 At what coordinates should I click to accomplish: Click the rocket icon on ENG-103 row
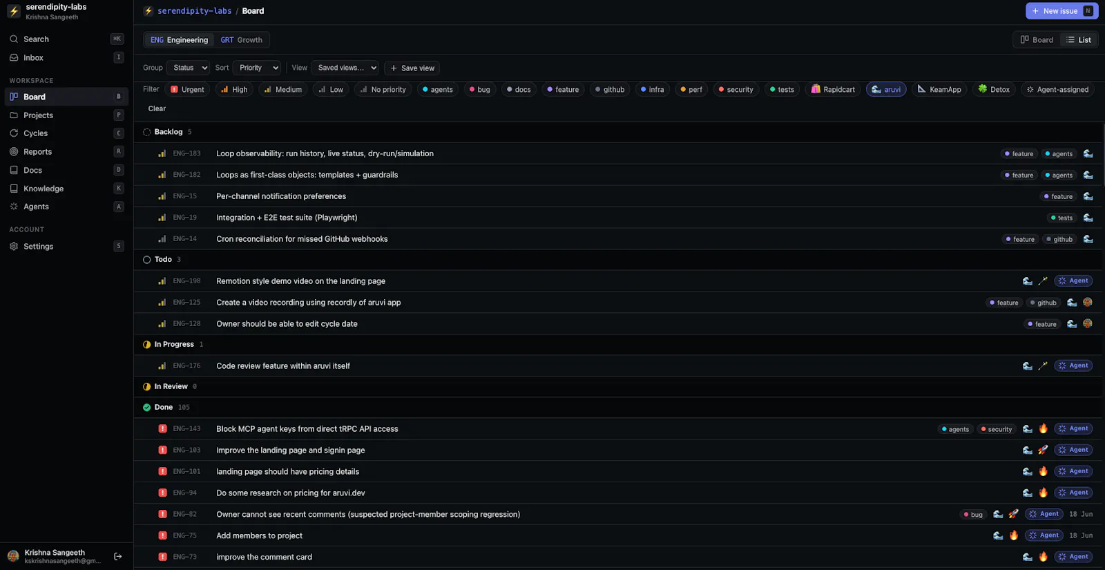[x=1043, y=450]
